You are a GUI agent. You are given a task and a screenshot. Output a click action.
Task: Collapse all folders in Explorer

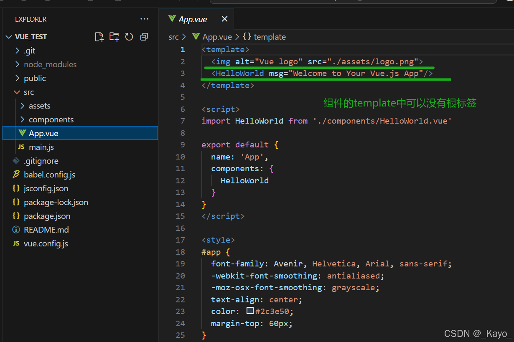tap(144, 37)
